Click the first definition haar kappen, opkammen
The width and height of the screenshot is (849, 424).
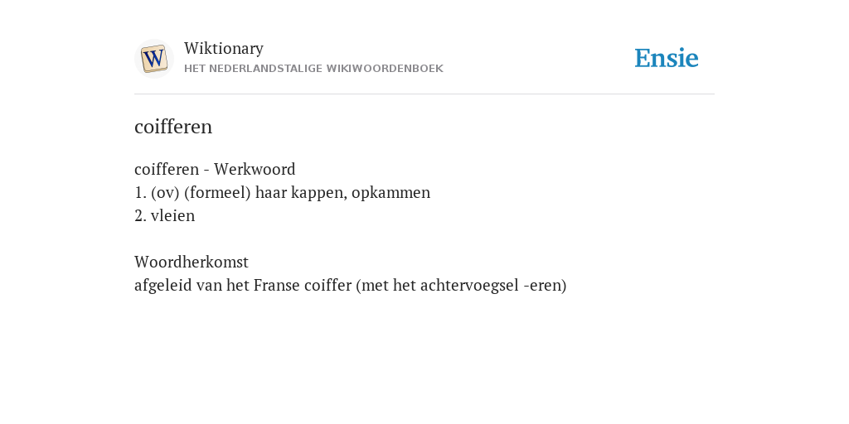coord(282,192)
